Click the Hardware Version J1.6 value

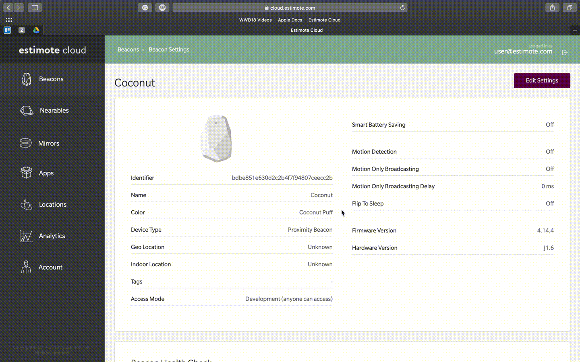[x=549, y=248]
